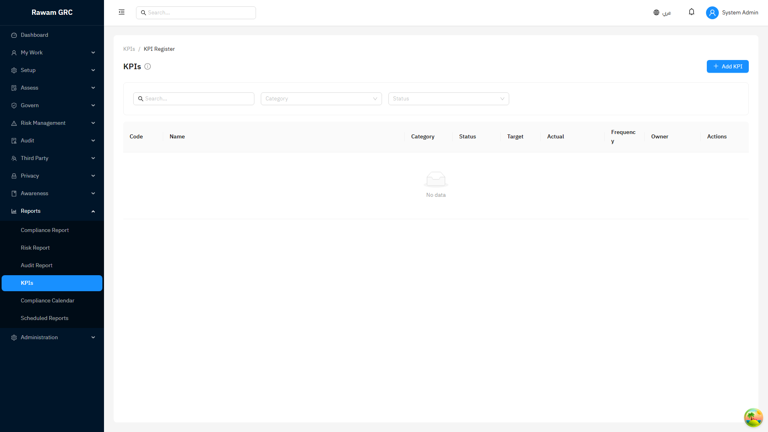Switch language using the globe icon

[x=656, y=12]
